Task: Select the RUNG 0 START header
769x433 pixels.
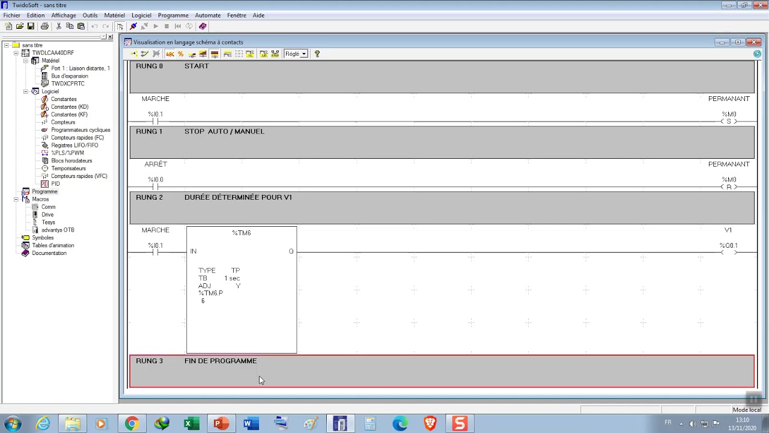Action: [x=442, y=76]
